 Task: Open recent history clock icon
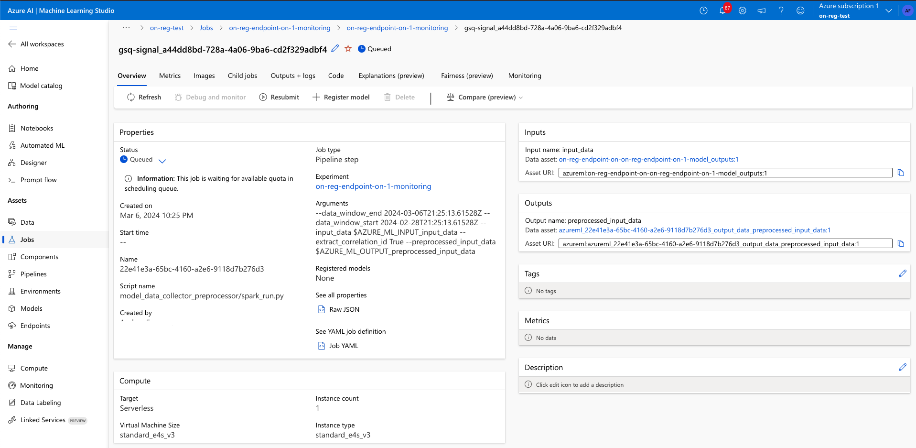pos(703,11)
